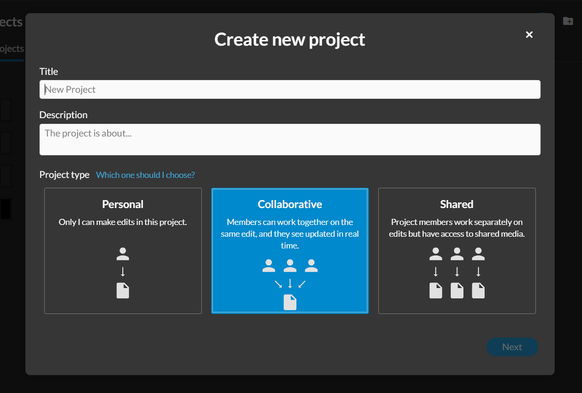
Task: Open the 'Which one should I choose?' link
Action: 145,175
